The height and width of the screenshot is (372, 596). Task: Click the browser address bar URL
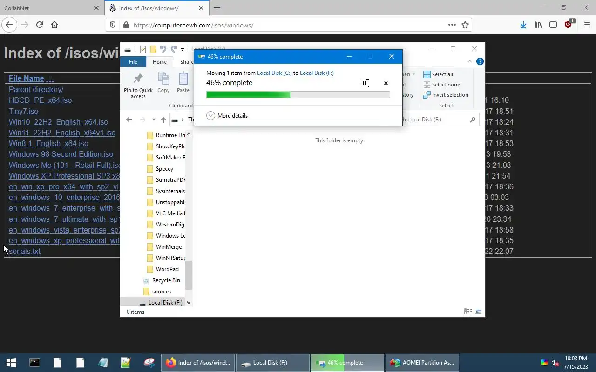[193, 25]
